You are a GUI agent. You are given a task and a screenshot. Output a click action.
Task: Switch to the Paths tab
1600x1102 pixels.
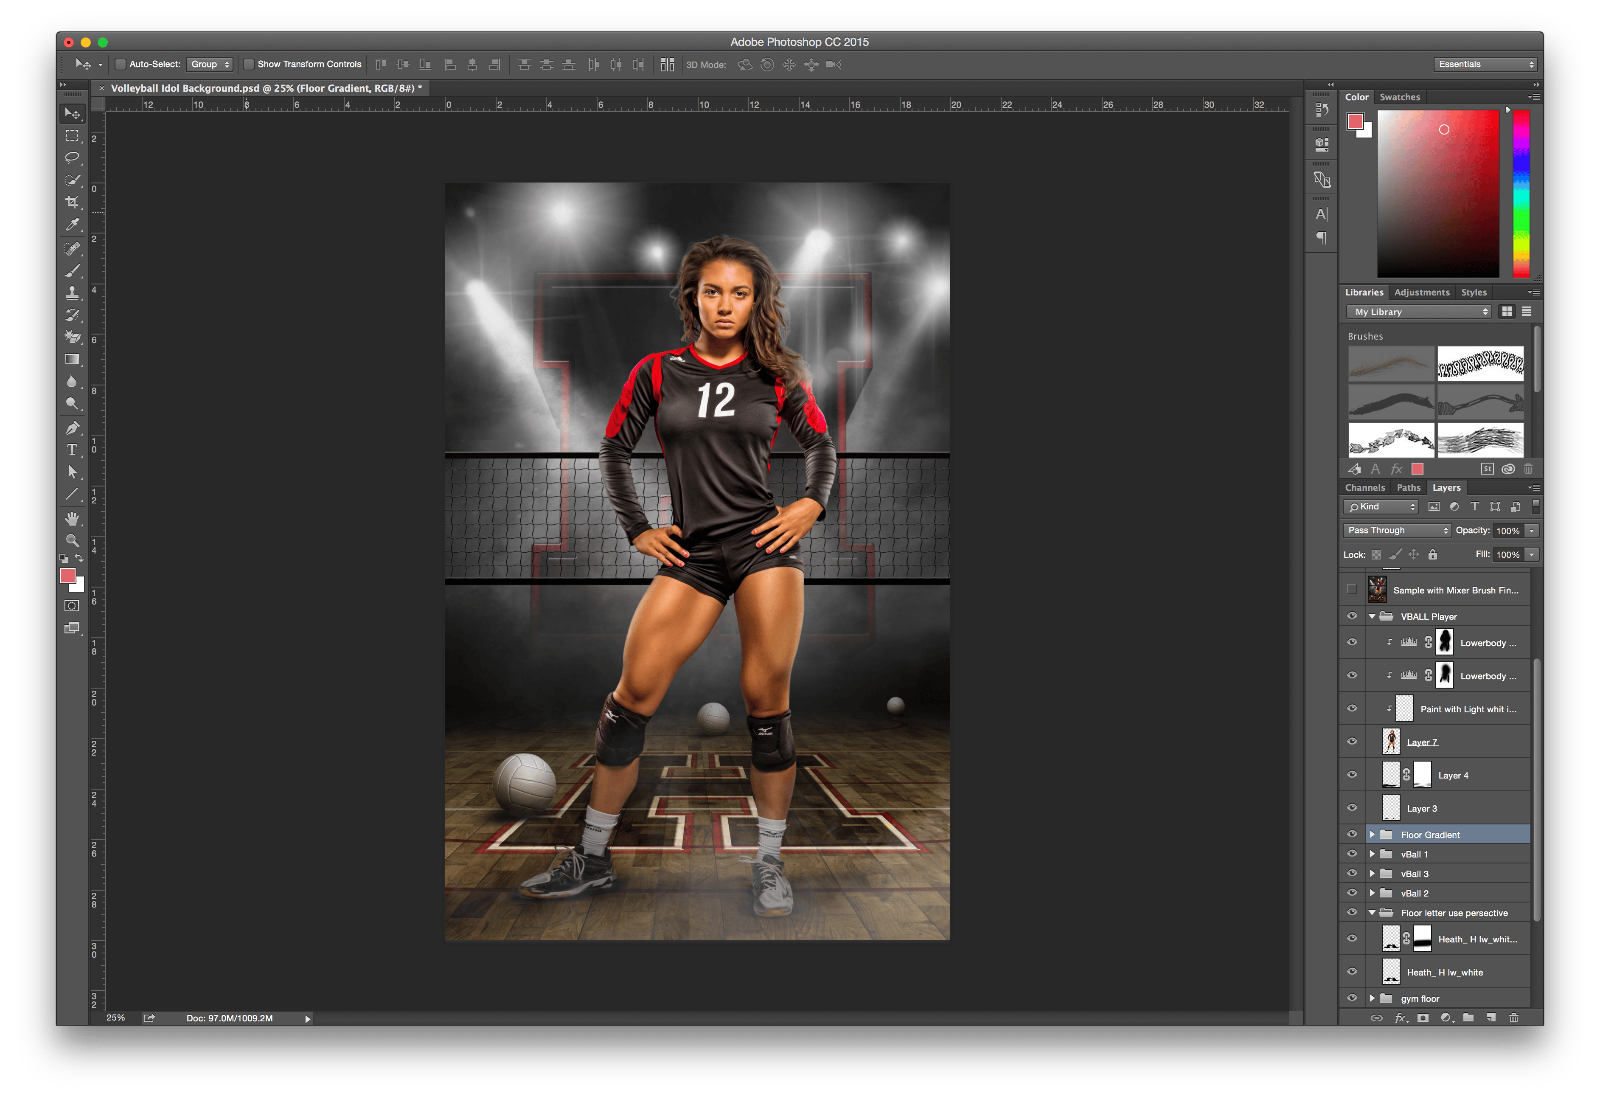[x=1408, y=487]
